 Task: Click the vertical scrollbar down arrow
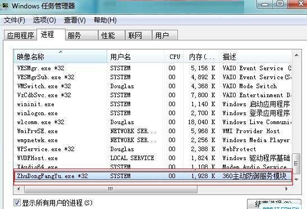click(296, 179)
